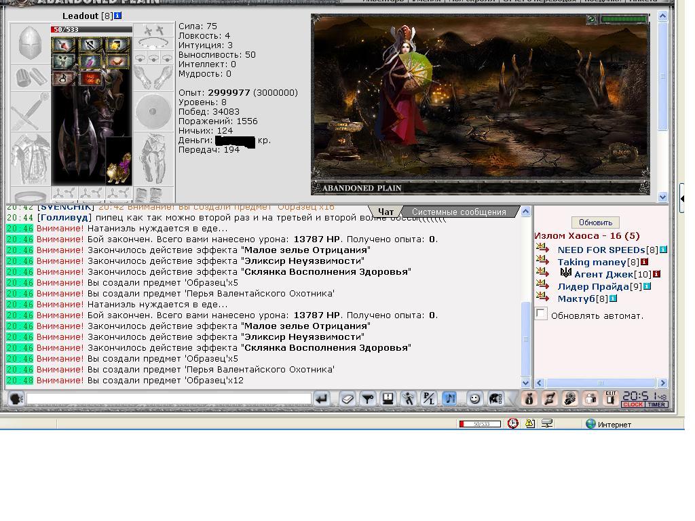695x521 pixels.
Task: Switch to Системные сообщения tab
Action: [x=459, y=212]
